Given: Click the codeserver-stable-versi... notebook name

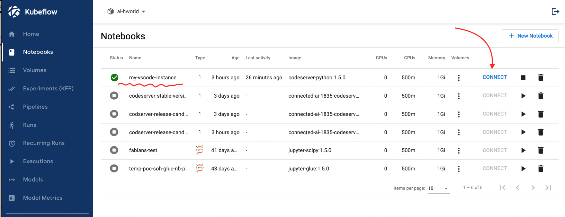Looking at the screenshot, I should point(158,96).
